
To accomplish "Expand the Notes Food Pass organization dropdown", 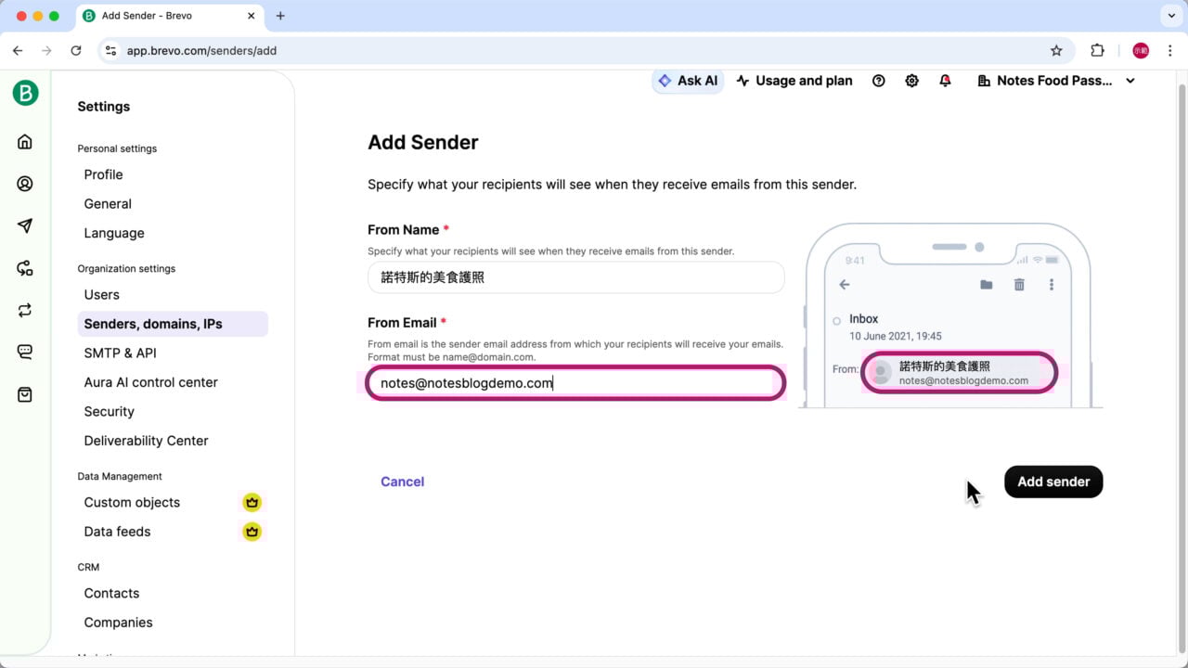I will click(1056, 81).
